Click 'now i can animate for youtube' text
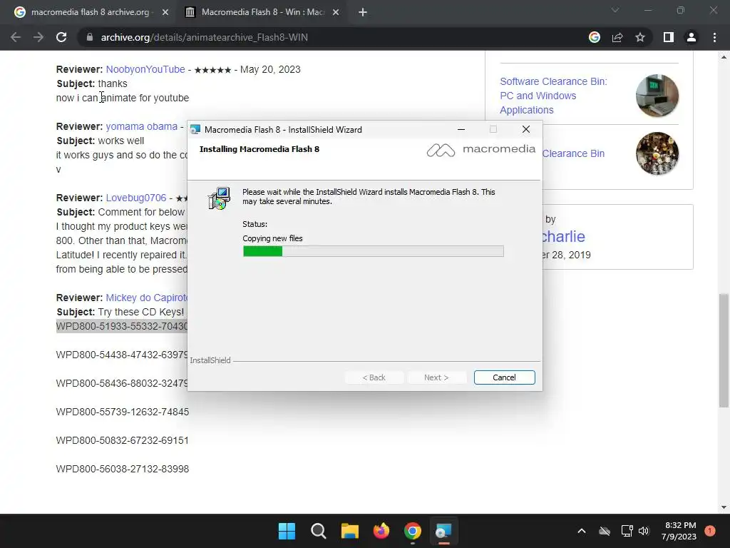Image resolution: width=730 pixels, height=548 pixels. coord(123,98)
